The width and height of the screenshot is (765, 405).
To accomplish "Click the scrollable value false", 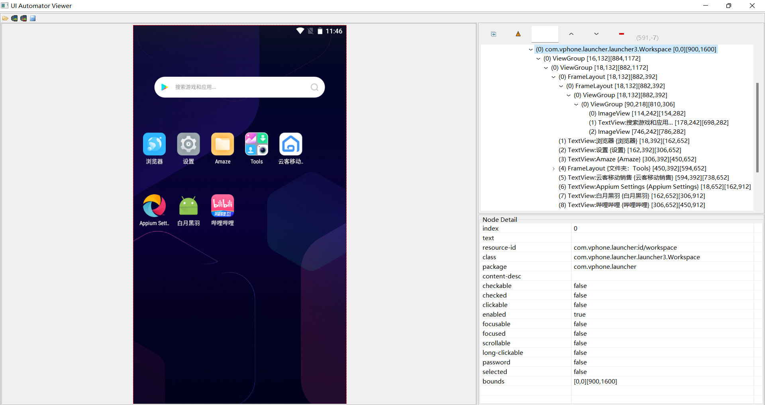I will coord(580,343).
